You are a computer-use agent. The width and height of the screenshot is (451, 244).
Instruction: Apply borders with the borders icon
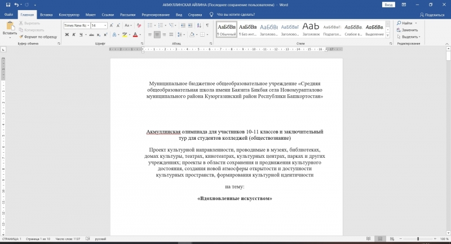click(x=202, y=35)
